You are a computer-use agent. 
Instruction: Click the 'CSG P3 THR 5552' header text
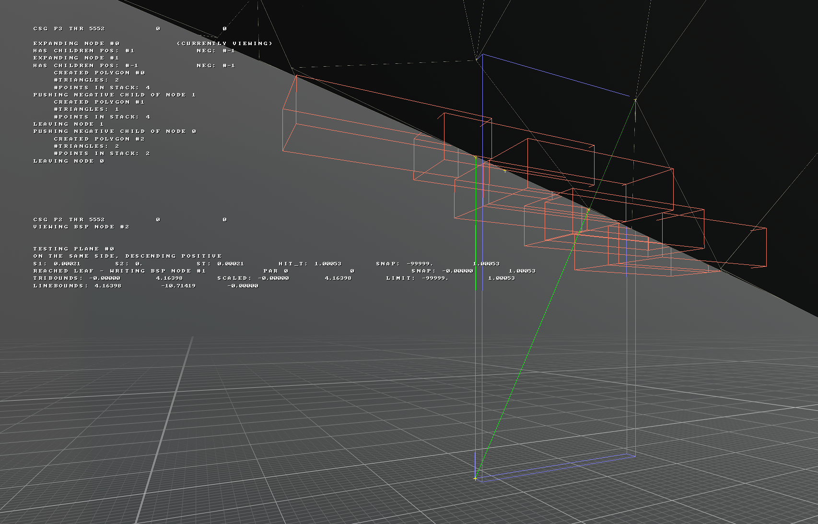[69, 29]
